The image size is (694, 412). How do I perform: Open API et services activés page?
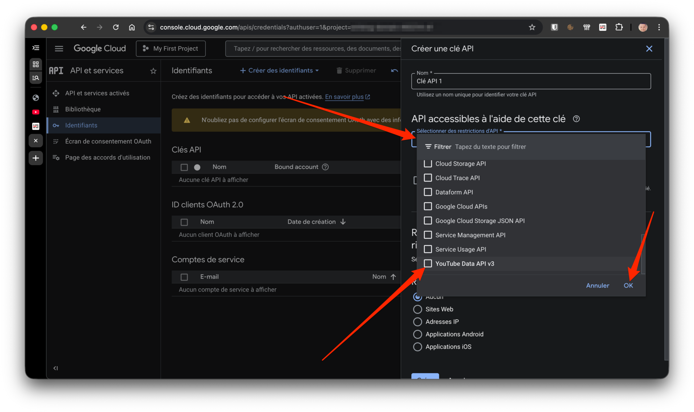pos(97,93)
